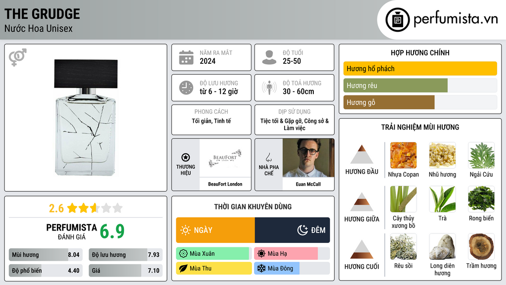
Task: Click the BeauFort London brand logo
Action: tap(225, 158)
